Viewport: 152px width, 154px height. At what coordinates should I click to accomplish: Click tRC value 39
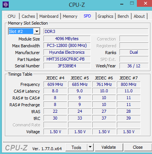pyautogui.click(x=129, y=118)
